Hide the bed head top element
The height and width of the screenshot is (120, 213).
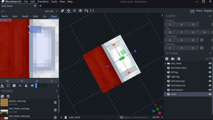210,81
